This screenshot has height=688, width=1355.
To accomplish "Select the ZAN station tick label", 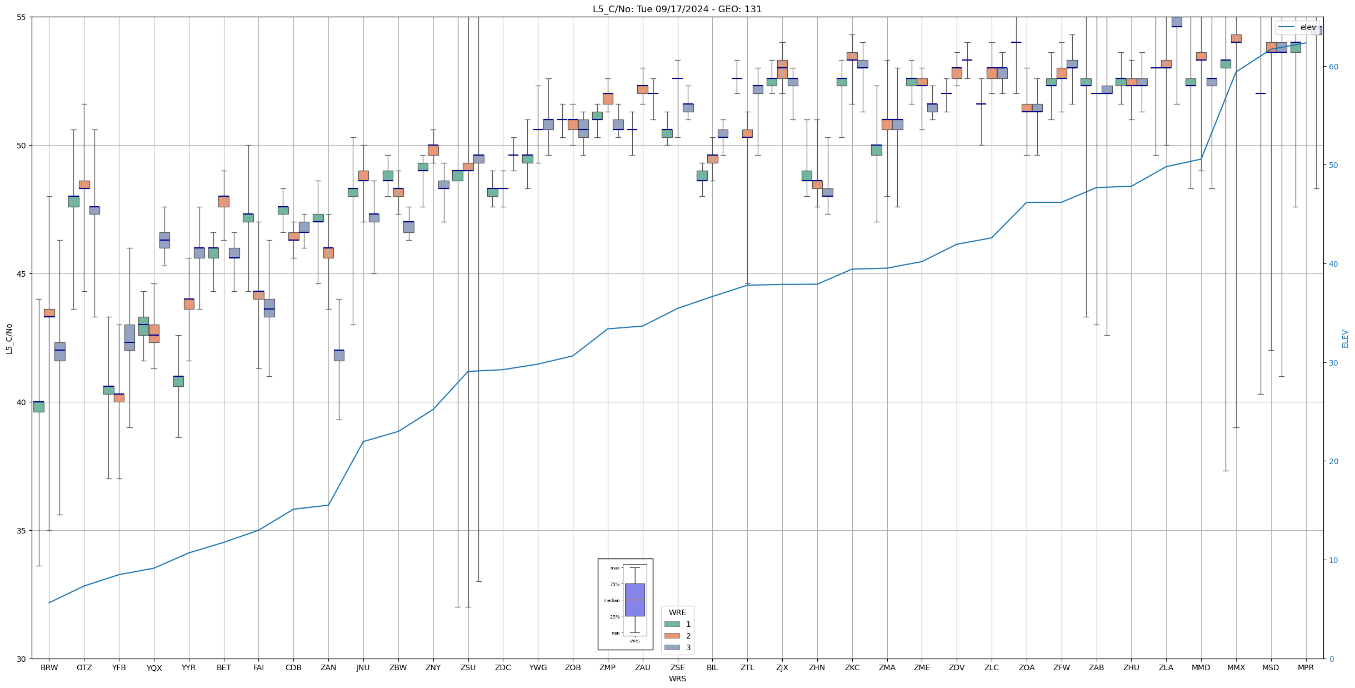I will tap(328, 667).
